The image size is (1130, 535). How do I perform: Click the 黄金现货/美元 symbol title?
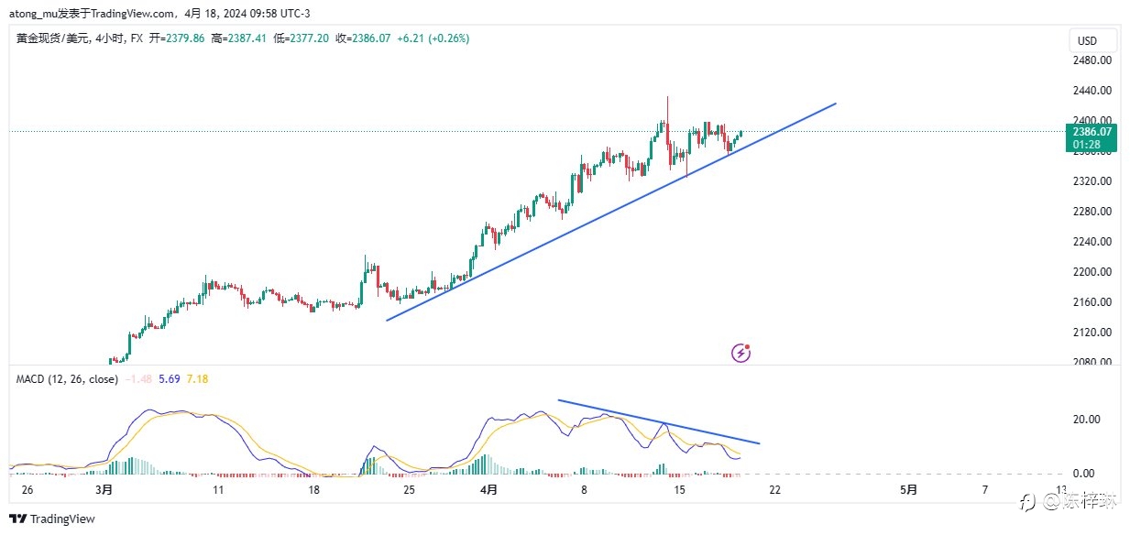[x=50, y=38]
